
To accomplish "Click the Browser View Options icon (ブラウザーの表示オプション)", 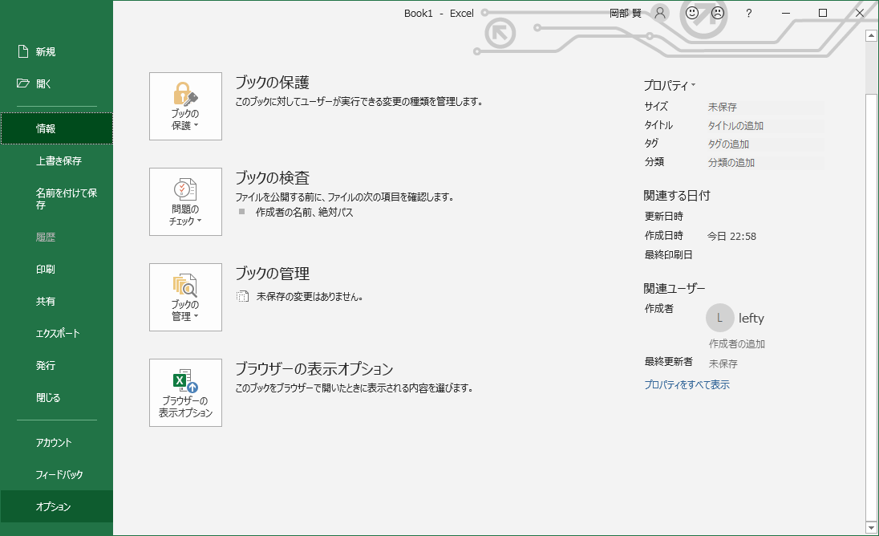I will click(185, 381).
